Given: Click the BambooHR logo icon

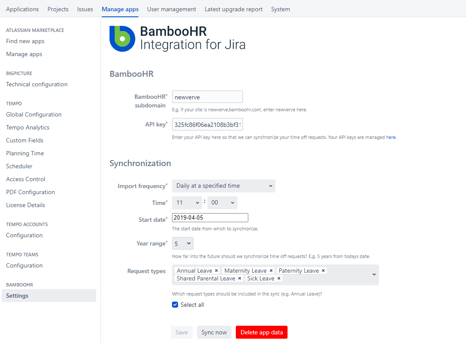Looking at the screenshot, I should (122, 39).
